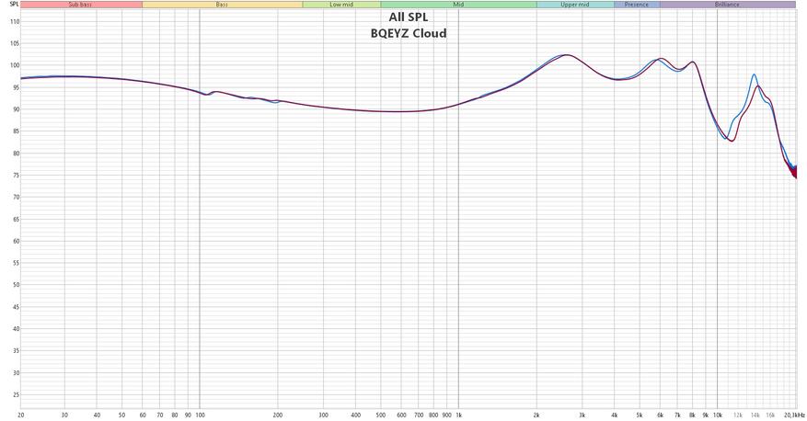The image size is (807, 421).
Task: Click the 50 value on SPL axis
Action: (16, 285)
